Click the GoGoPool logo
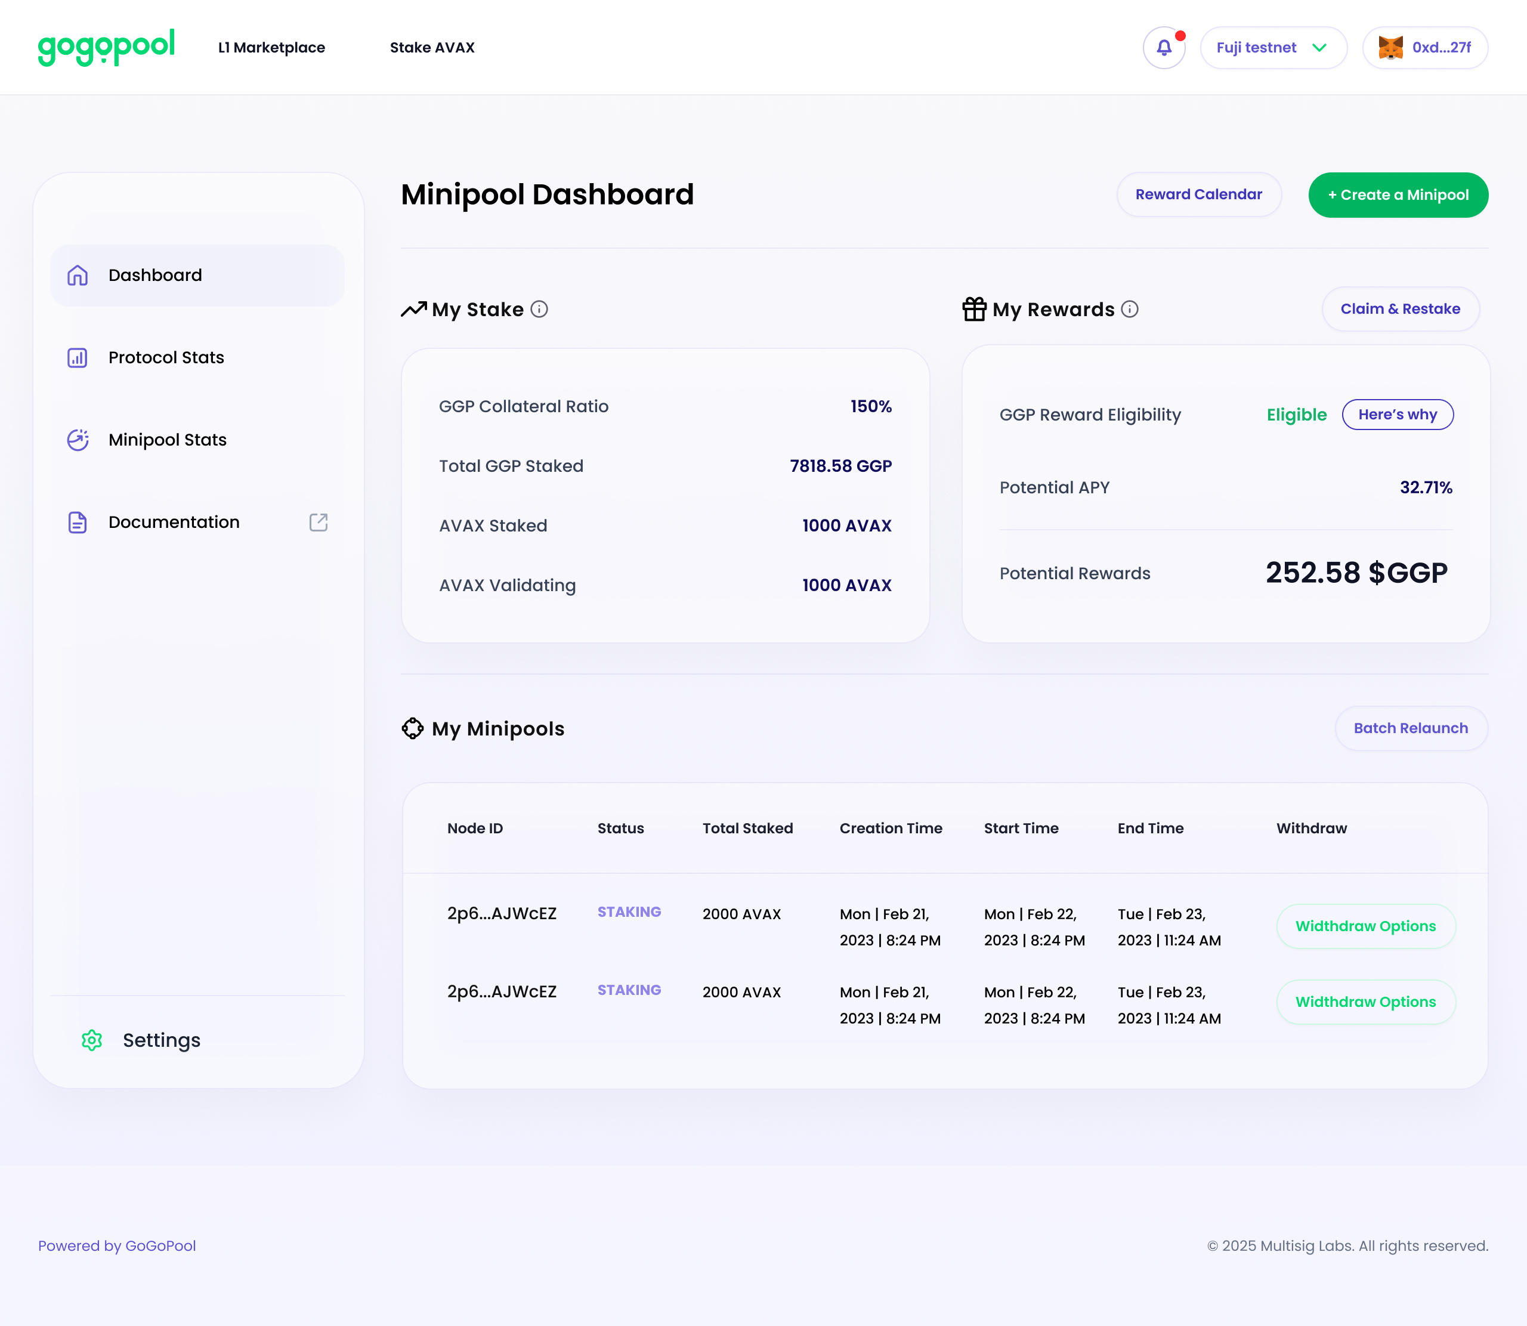The height and width of the screenshot is (1326, 1527). [106, 47]
